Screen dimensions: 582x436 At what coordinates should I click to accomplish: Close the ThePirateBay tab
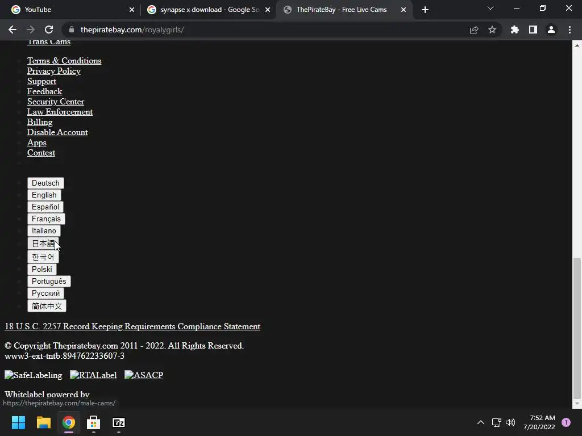[x=404, y=10]
